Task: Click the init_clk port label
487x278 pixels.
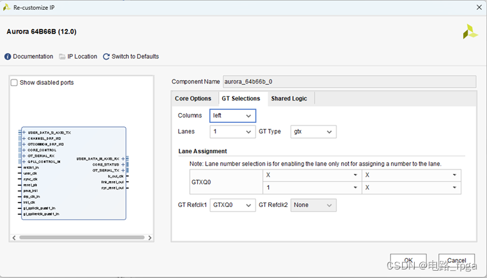Action: 29,202
